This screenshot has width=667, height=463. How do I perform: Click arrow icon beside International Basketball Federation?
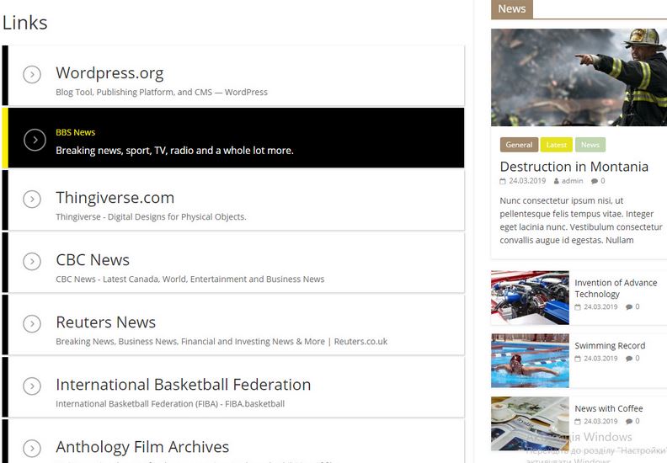pos(32,386)
